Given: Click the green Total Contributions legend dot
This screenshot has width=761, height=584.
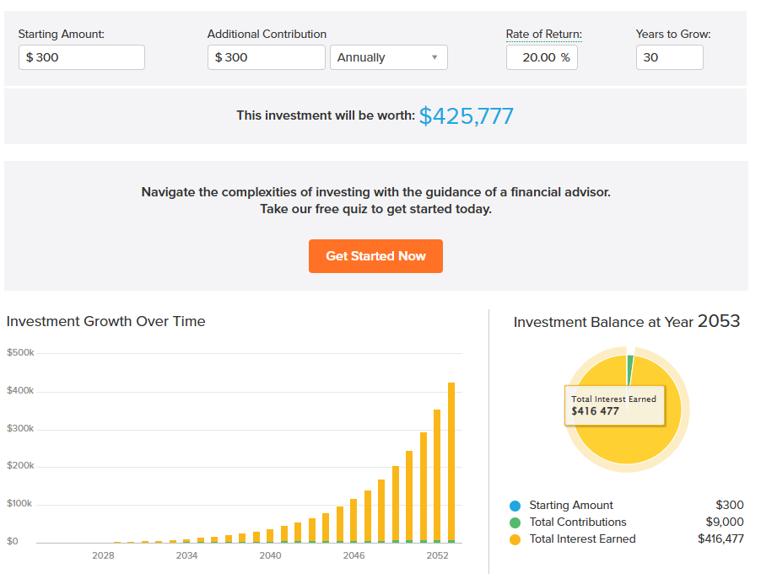Looking at the screenshot, I should pos(515,522).
